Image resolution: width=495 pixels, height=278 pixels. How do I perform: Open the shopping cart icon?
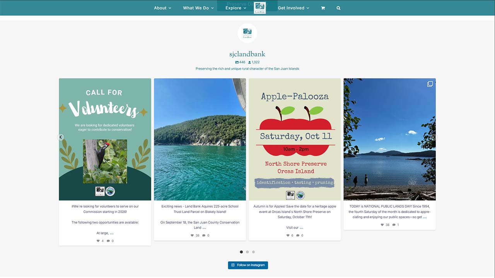pos(323,8)
